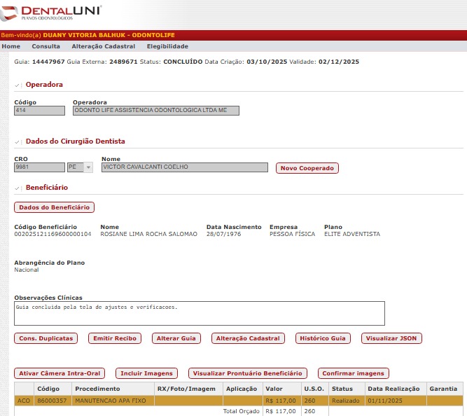Click the Guia Externa number 2489671
Image resolution: width=467 pixels, height=416 pixels.
123,62
